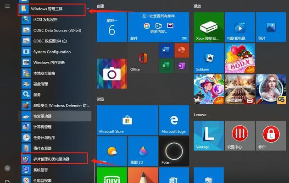The image size is (289, 183).
Task: Open the 画图 3D tile
Action: (x=143, y=151)
